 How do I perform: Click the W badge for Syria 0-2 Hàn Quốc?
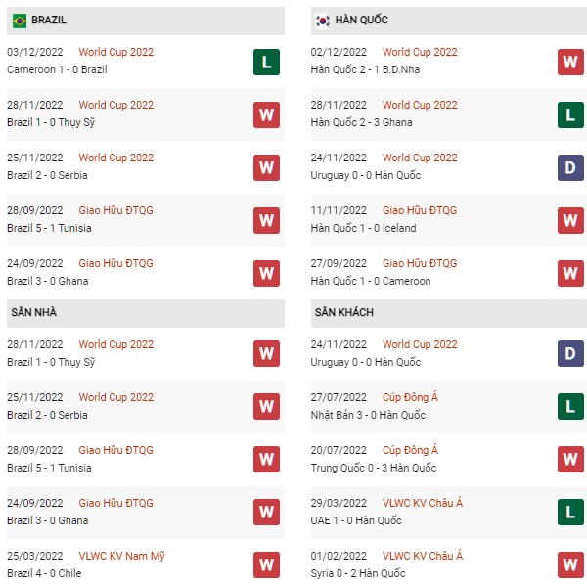click(570, 564)
